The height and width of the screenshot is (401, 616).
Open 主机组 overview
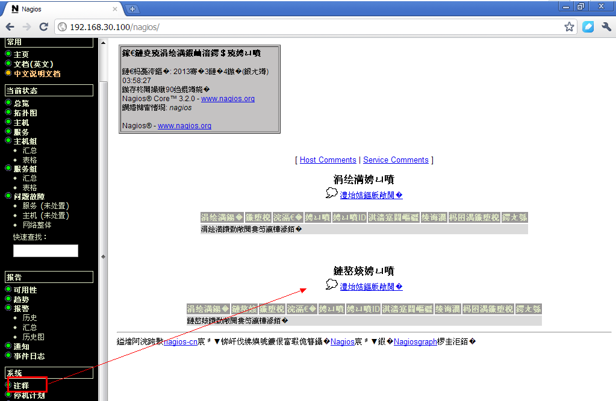[25, 141]
